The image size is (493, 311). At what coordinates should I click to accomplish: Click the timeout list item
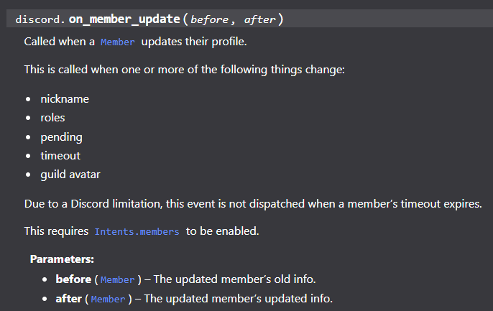click(60, 155)
